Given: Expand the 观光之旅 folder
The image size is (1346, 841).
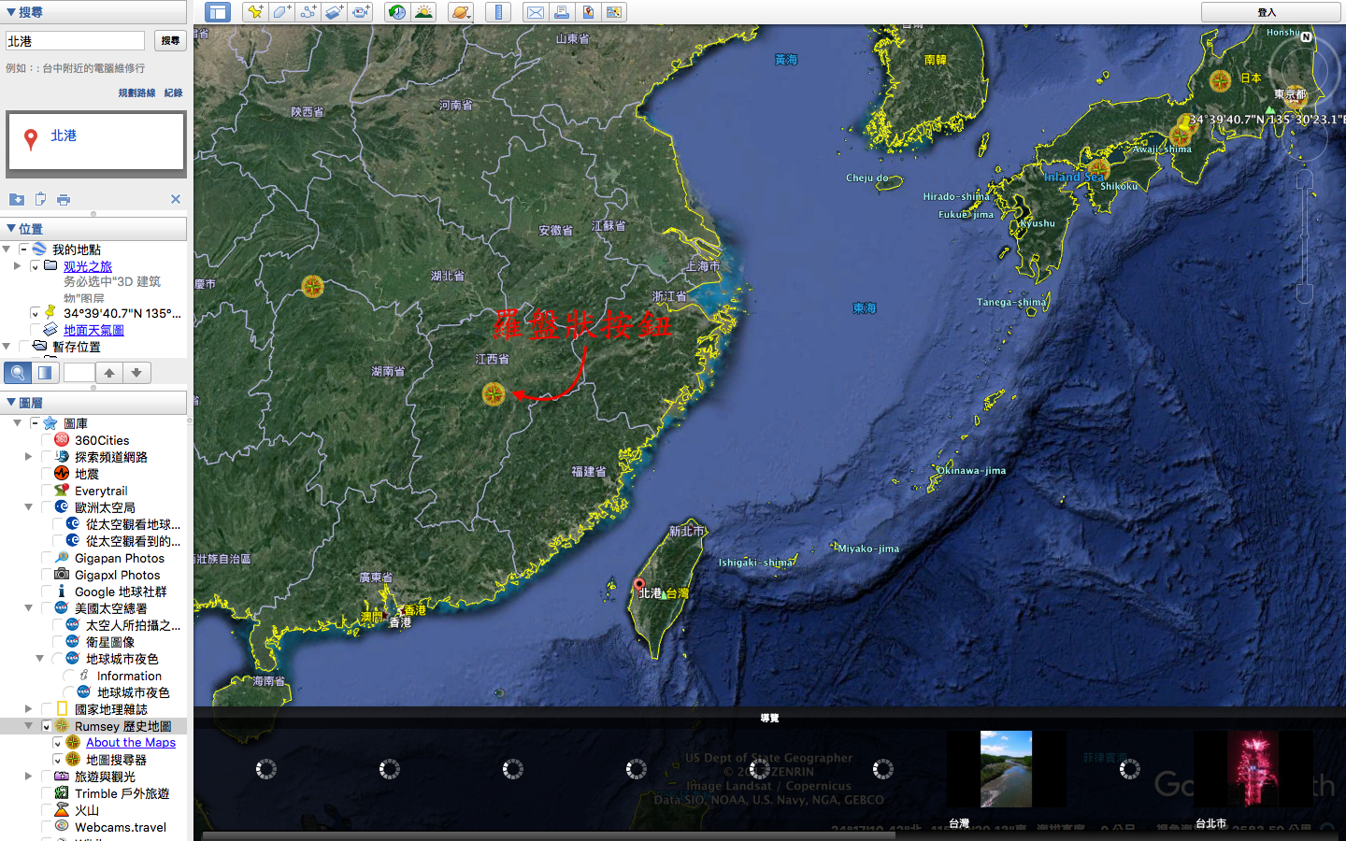Looking at the screenshot, I should click(17, 266).
